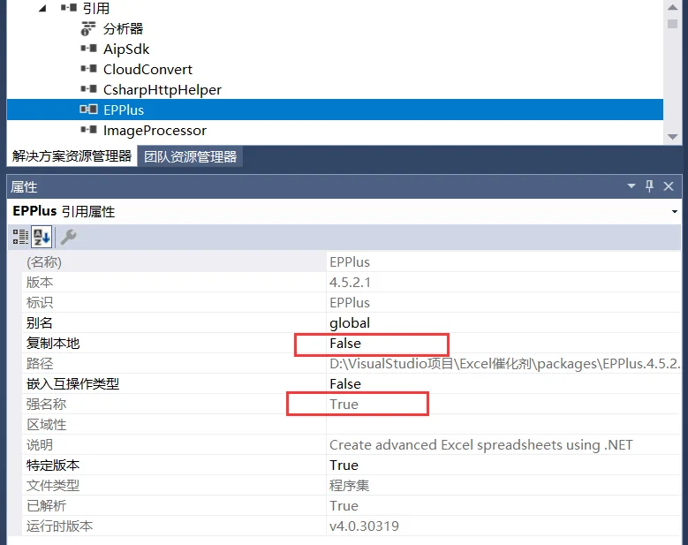The image size is (688, 545).
Task: Select the 路径 property label
Action: point(40,363)
